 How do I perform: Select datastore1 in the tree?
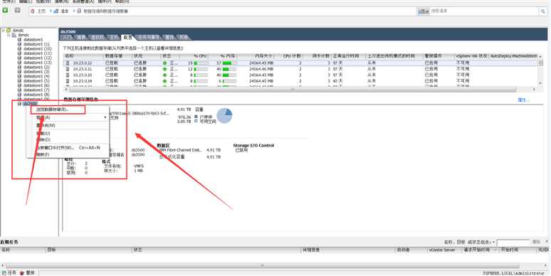(x=33, y=40)
